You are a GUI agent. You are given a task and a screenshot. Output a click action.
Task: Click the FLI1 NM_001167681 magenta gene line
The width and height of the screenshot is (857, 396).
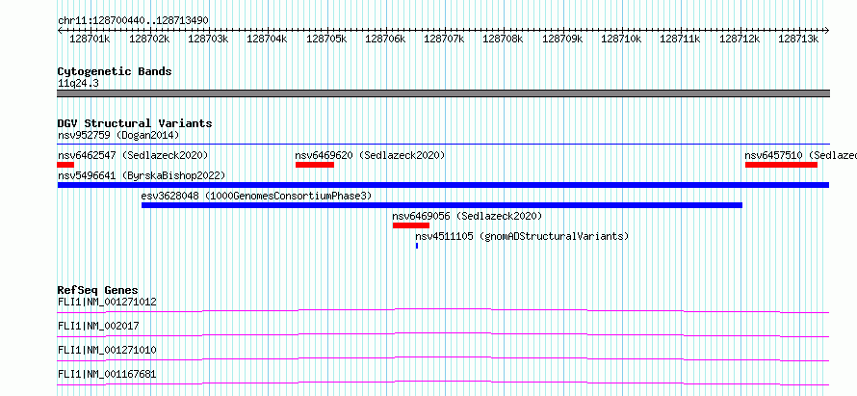point(443,383)
